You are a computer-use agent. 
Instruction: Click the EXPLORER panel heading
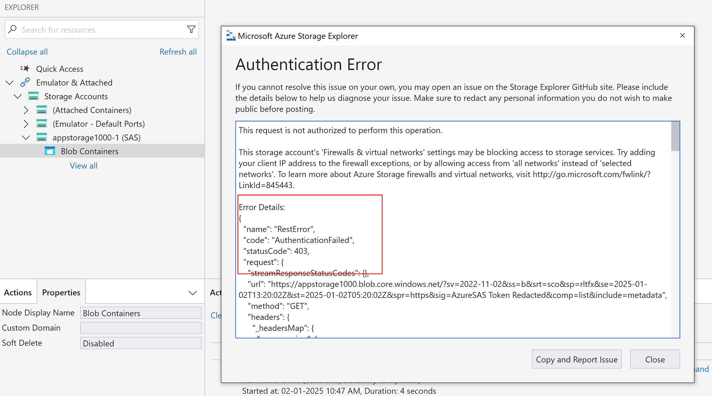point(22,7)
